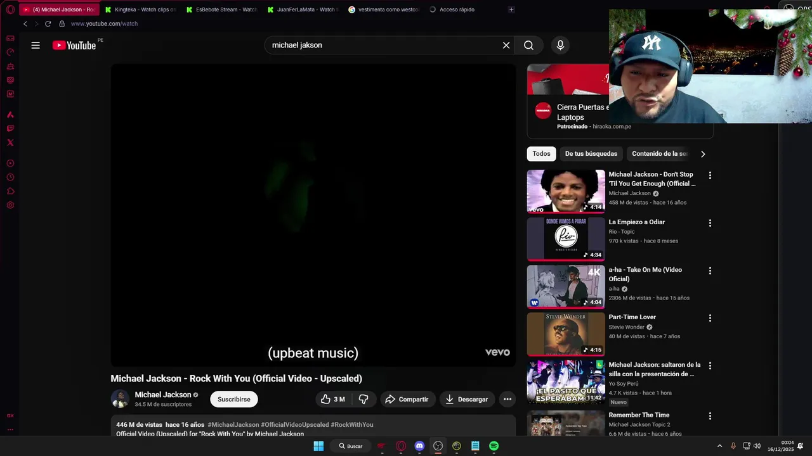Open X (Twitter) in the Opera sidebar

coord(10,142)
